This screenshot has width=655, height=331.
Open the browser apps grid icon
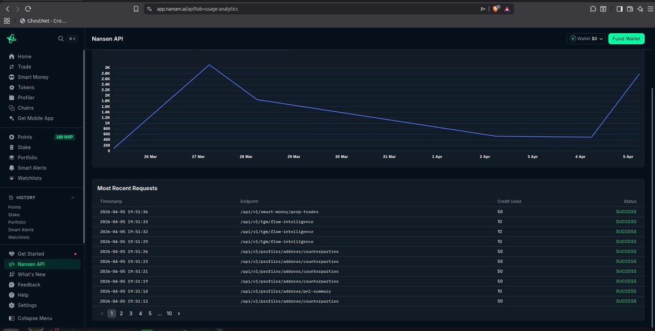[x=7, y=21]
